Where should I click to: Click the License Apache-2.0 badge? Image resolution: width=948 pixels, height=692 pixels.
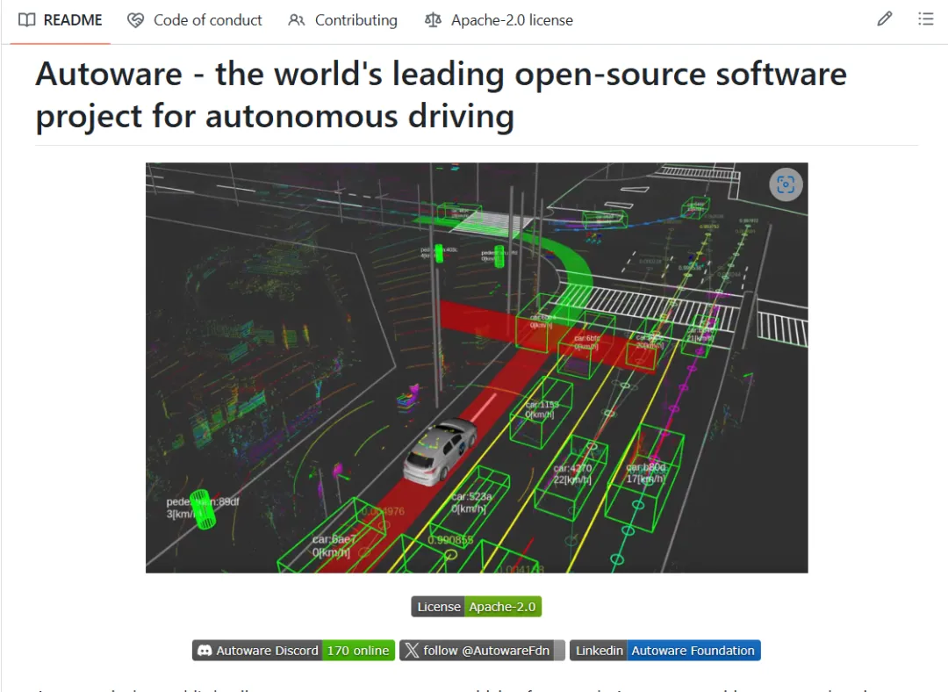(477, 607)
